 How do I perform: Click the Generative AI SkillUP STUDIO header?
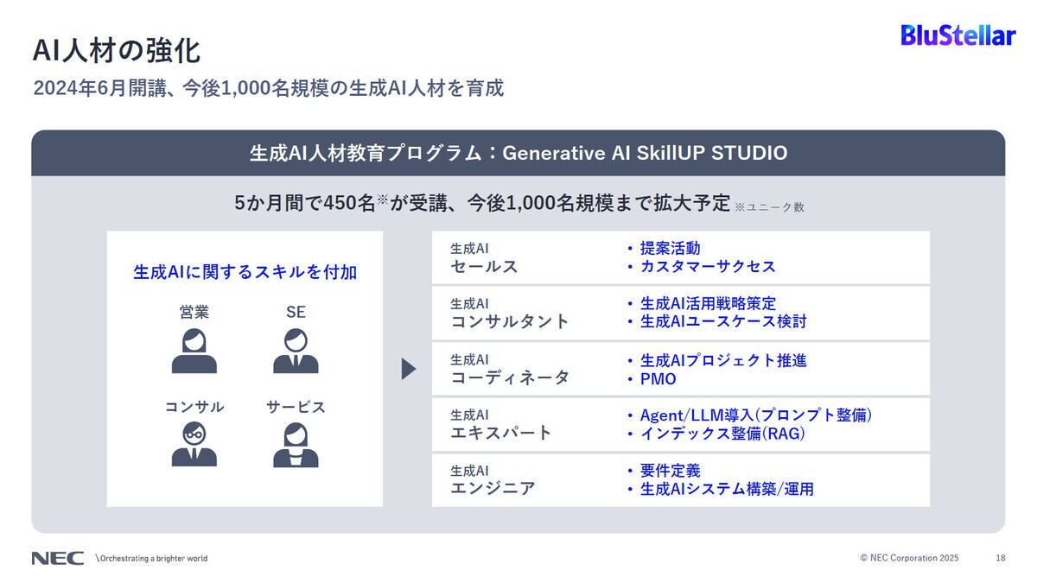click(518, 153)
